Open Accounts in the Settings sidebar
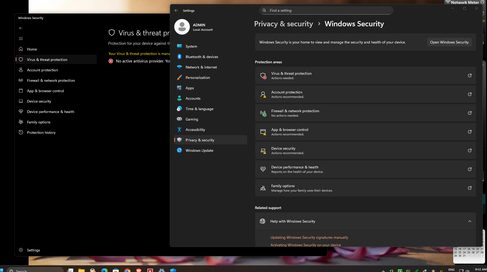487x272 pixels. [210, 98]
